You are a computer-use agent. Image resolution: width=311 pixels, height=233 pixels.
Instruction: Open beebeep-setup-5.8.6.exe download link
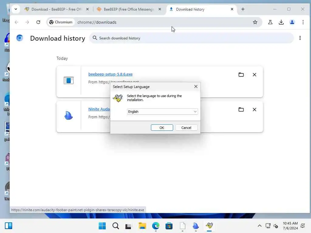tap(111, 74)
